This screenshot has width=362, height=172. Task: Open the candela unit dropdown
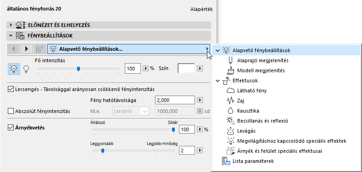tap(131, 111)
